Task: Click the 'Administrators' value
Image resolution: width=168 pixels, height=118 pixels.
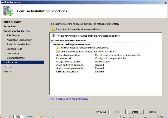Action: [x=103, y=62]
